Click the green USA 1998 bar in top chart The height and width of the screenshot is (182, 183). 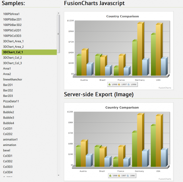coord(153,55)
